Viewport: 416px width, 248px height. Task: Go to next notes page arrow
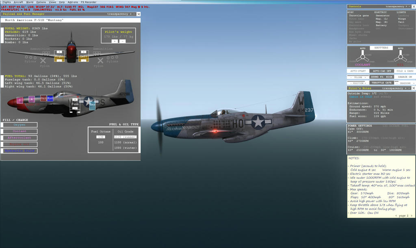(x=412, y=215)
